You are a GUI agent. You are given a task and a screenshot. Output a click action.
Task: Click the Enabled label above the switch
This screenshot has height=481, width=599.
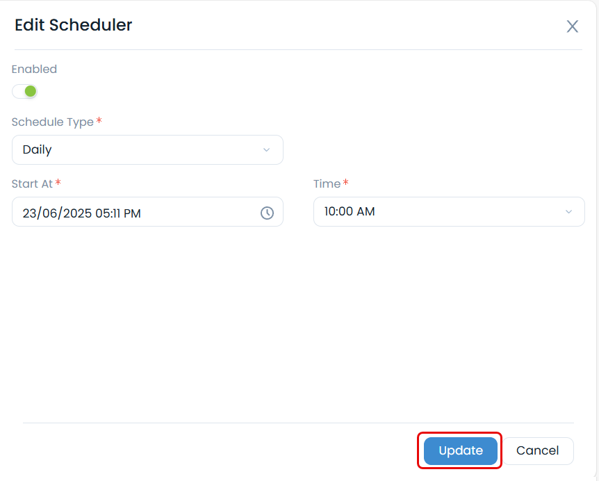point(33,69)
